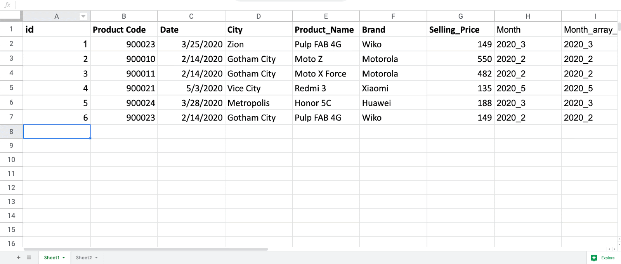Click cell containing Metropolis

[248, 103]
